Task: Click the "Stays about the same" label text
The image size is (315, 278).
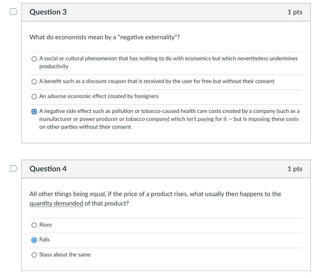Action: click(x=65, y=255)
